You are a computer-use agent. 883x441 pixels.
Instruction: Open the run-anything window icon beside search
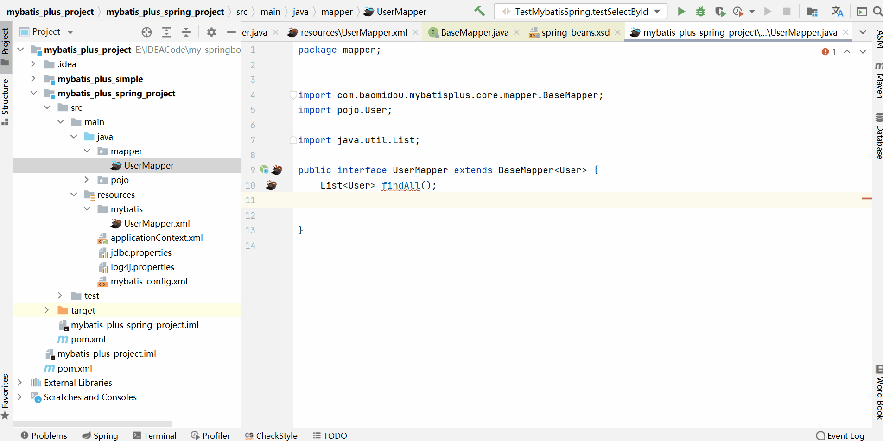tap(862, 12)
